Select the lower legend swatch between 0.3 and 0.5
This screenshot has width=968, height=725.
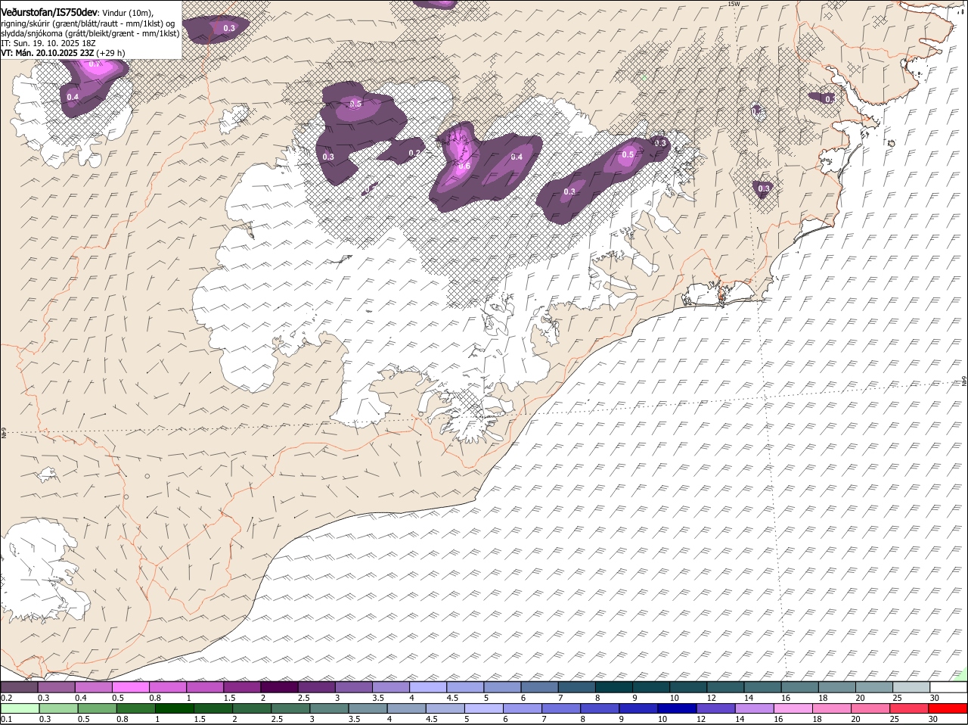pyautogui.click(x=58, y=709)
